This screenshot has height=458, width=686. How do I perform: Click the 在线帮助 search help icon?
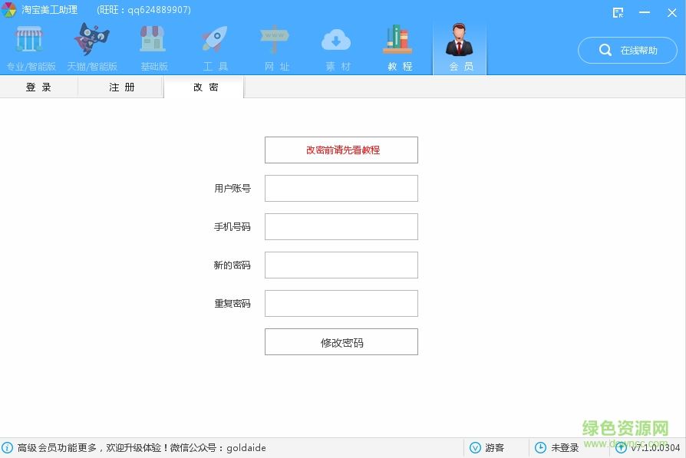(x=605, y=50)
